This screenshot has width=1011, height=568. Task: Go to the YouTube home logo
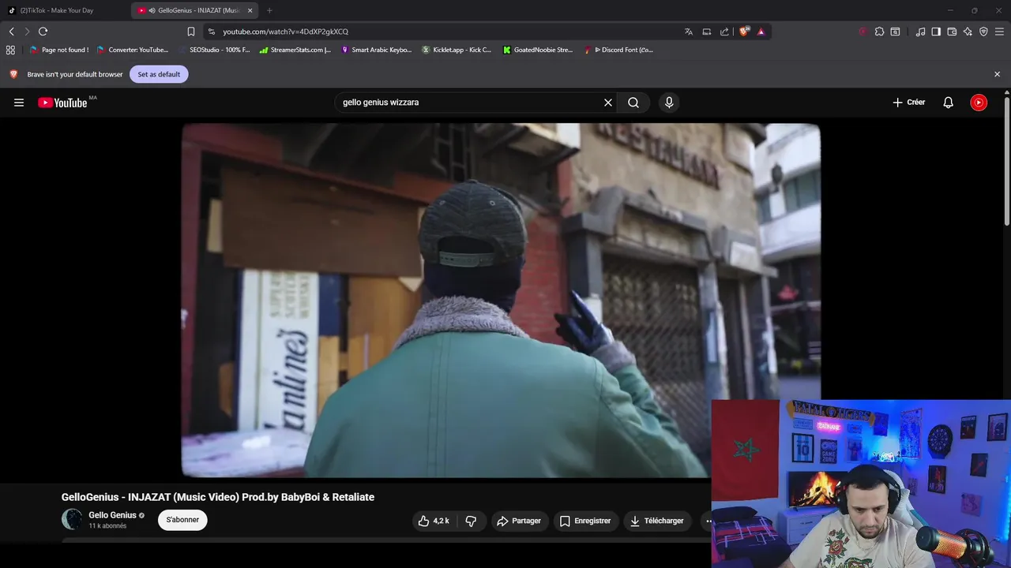(62, 103)
